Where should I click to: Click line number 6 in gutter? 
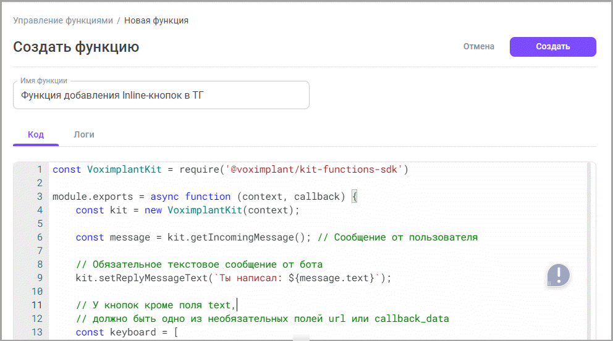[40, 237]
